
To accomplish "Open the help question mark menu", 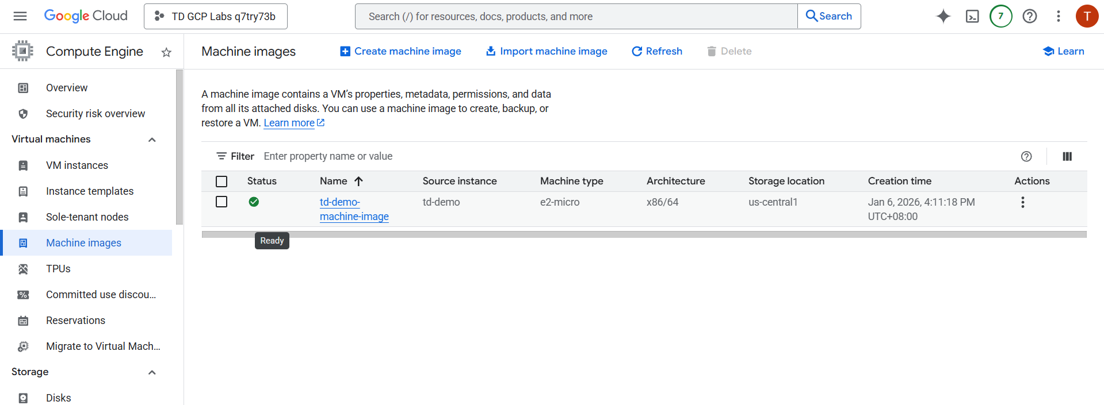I will tap(1029, 16).
